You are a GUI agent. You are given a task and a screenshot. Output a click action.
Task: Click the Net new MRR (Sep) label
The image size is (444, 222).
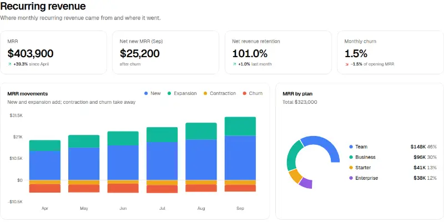point(142,41)
